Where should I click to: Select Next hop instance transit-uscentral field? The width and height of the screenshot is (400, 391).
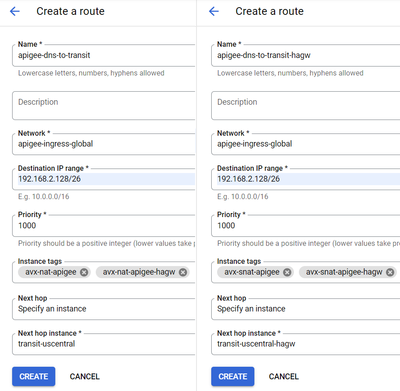pyautogui.click(x=103, y=344)
